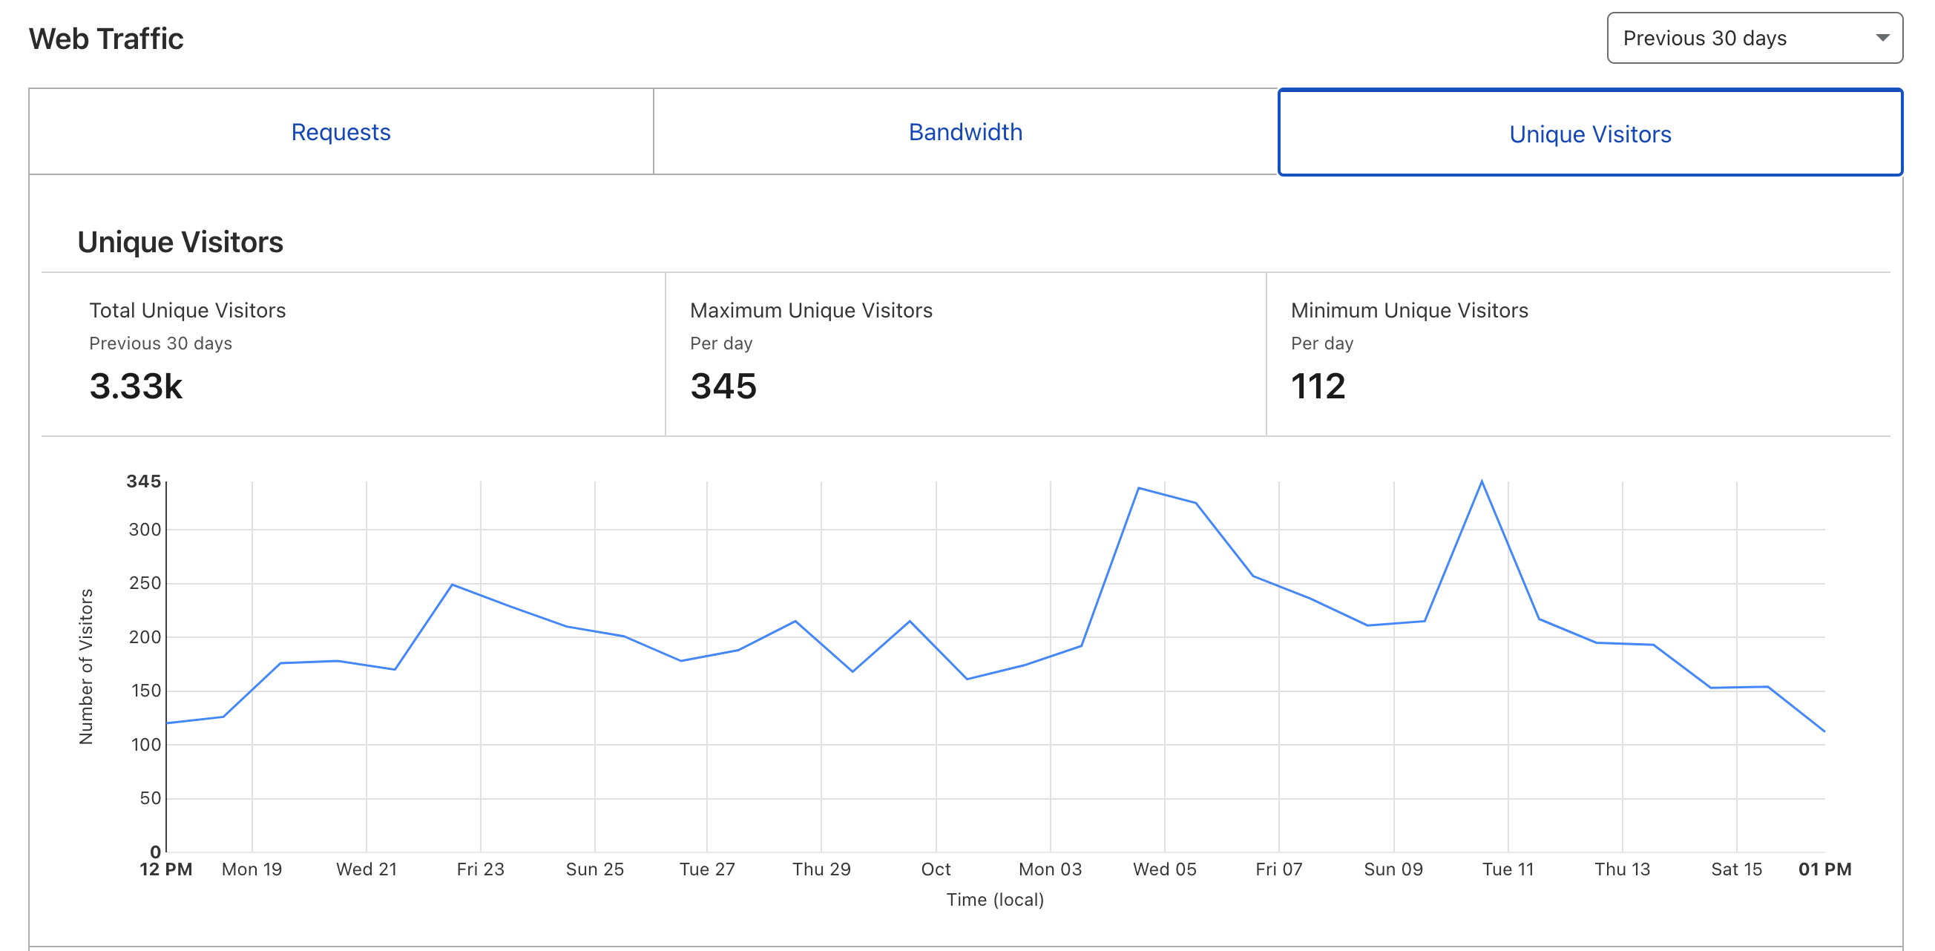Image resolution: width=1935 pixels, height=951 pixels.
Task: Click the 345 y-axis label
Action: (x=143, y=481)
